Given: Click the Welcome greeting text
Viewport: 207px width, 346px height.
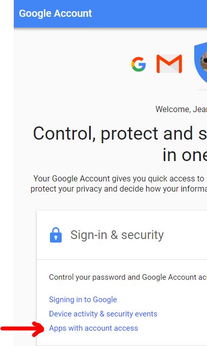Looking at the screenshot, I should (181, 109).
